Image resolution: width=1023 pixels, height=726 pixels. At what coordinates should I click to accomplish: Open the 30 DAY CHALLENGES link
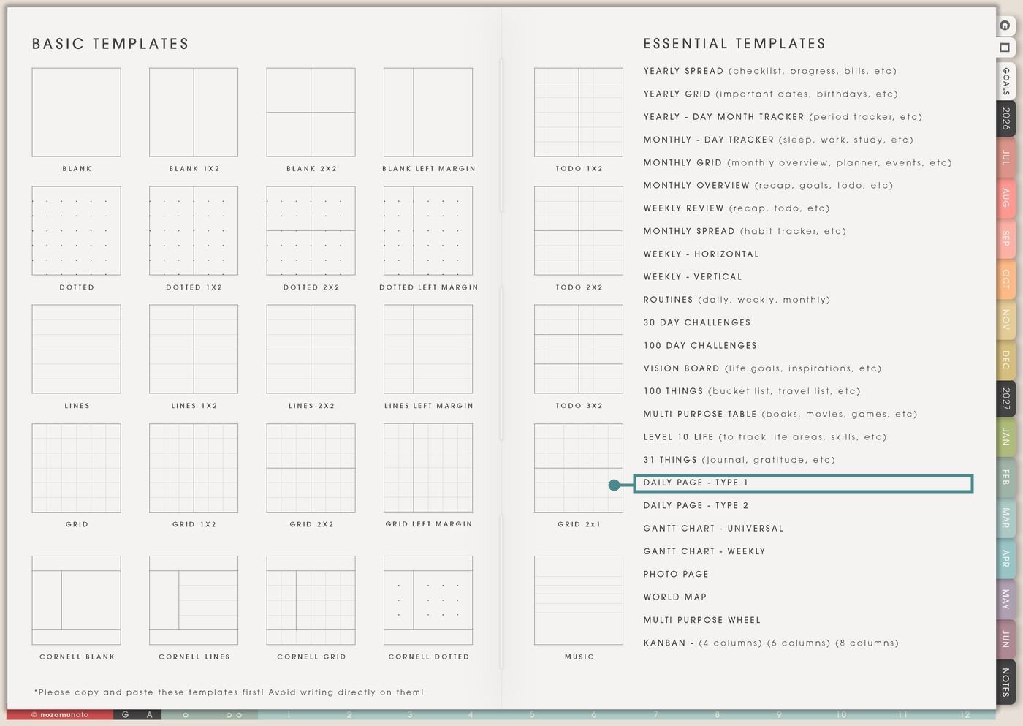[x=697, y=322]
